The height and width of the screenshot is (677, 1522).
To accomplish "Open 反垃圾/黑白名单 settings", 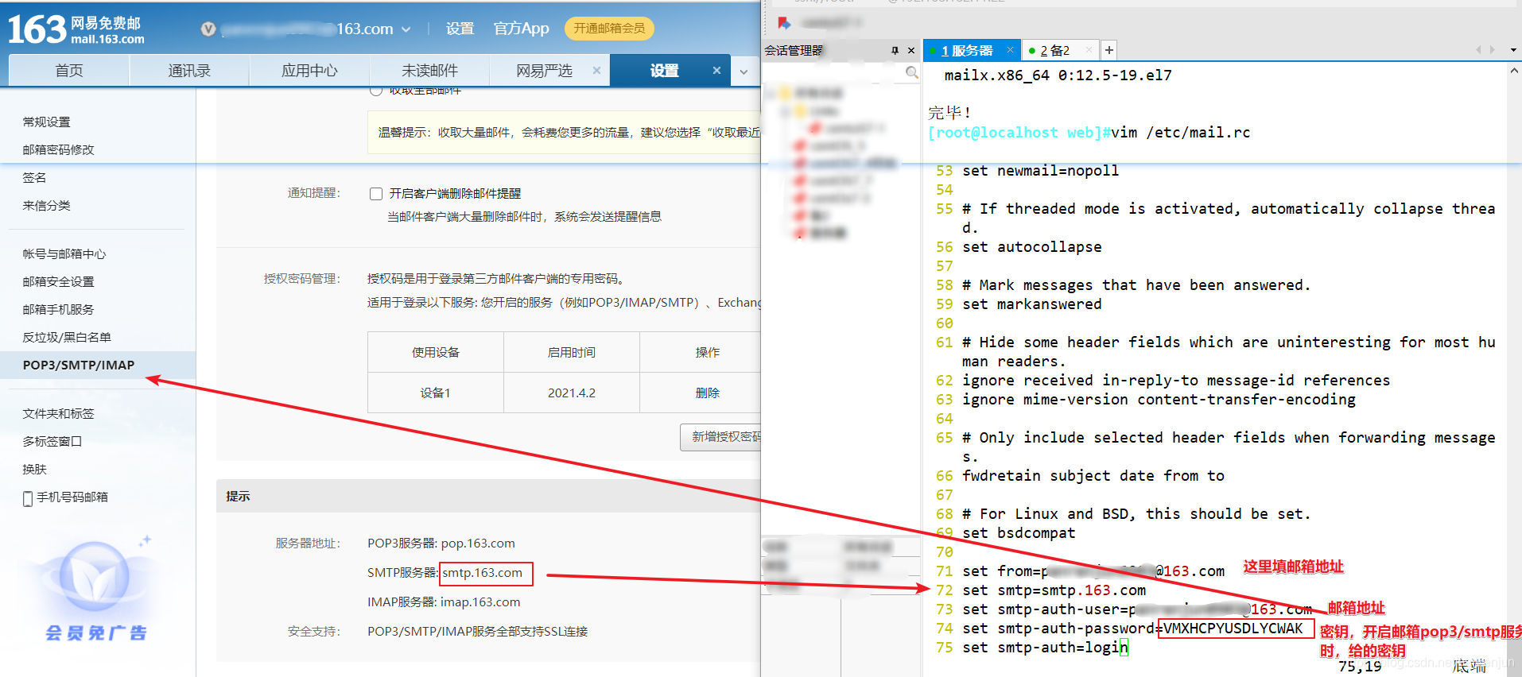I will (67, 337).
